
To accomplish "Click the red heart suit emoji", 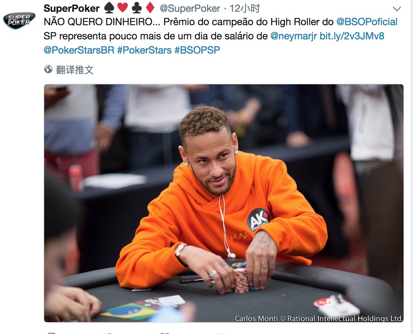I will (x=123, y=8).
